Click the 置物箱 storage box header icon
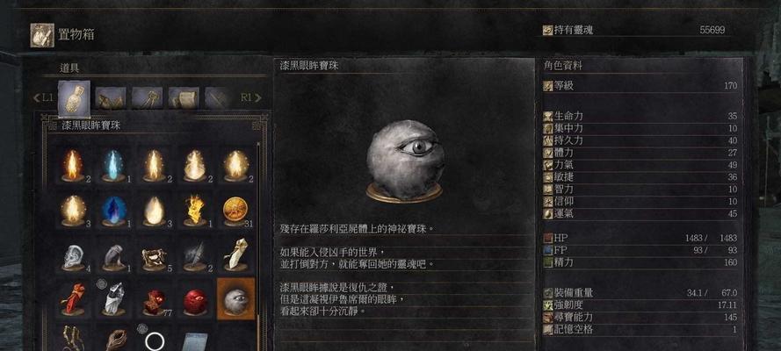781x351 pixels. coord(42,35)
